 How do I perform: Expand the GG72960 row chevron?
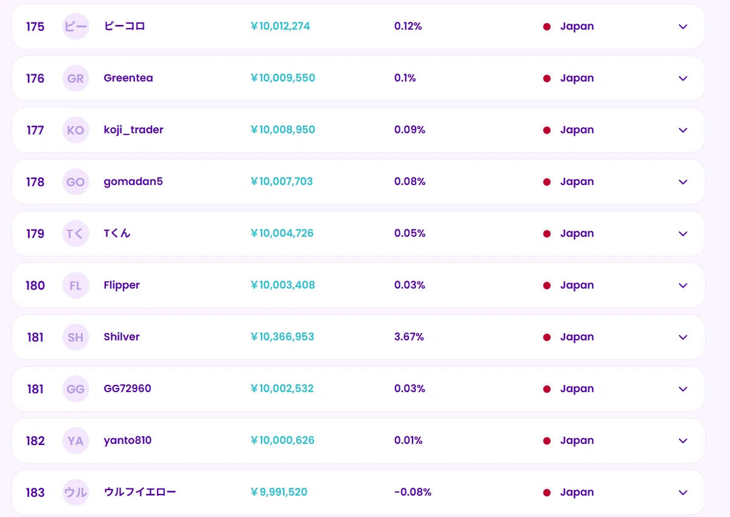coord(683,389)
